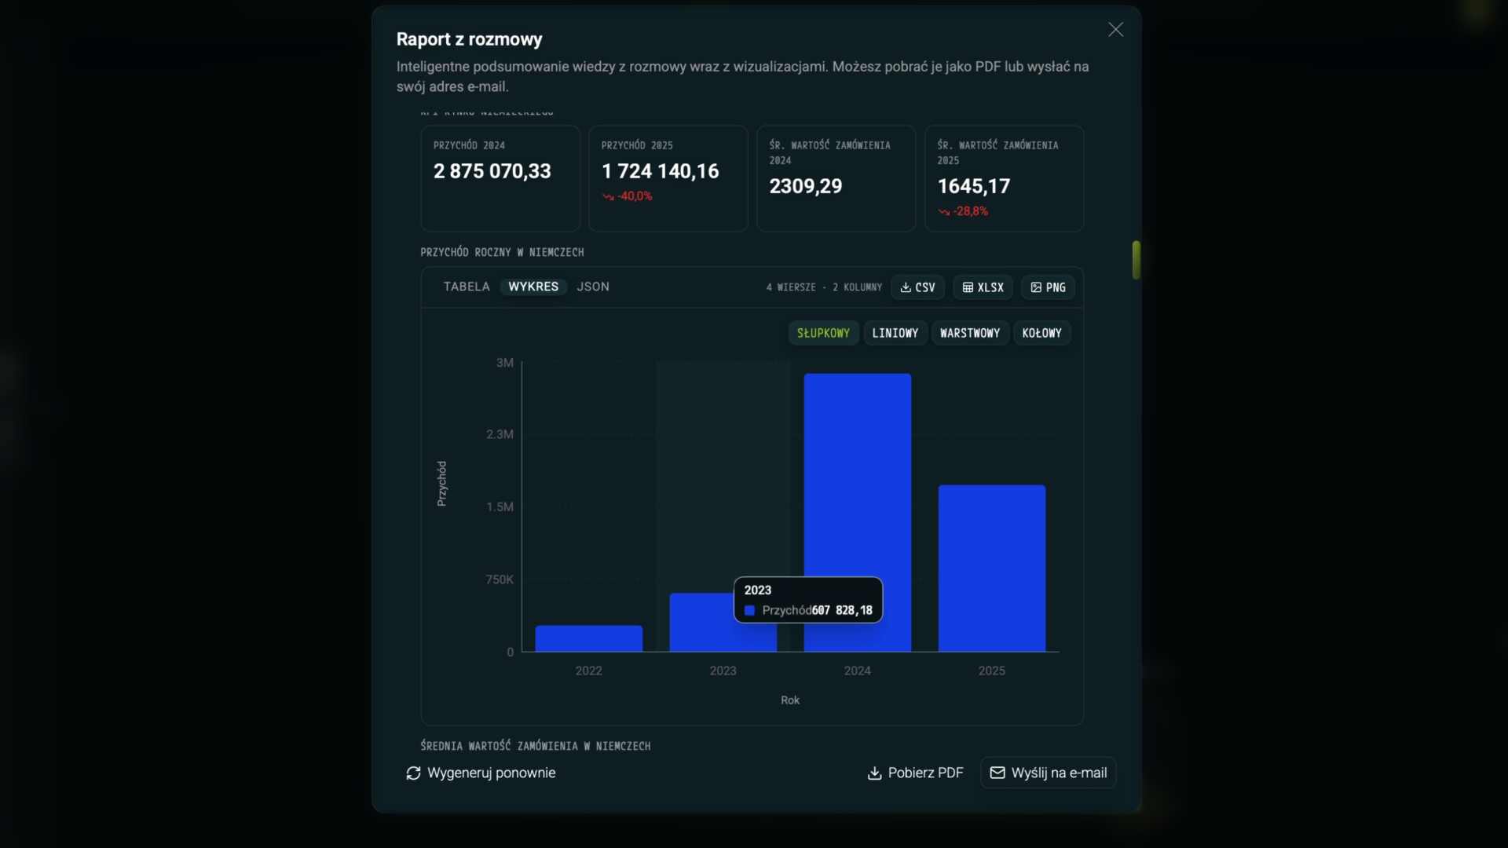Image resolution: width=1508 pixels, height=848 pixels.
Task: Select the WYKRES tab
Action: click(533, 287)
